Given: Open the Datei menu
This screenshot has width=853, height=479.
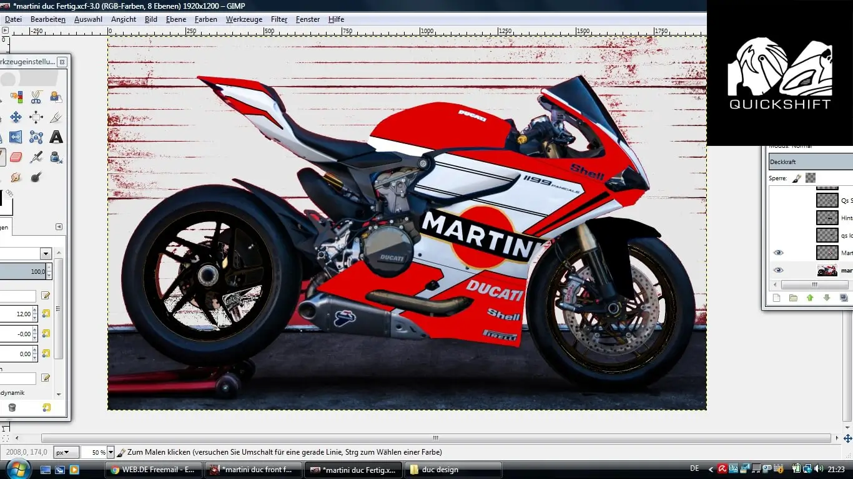Looking at the screenshot, I should pyautogui.click(x=13, y=19).
